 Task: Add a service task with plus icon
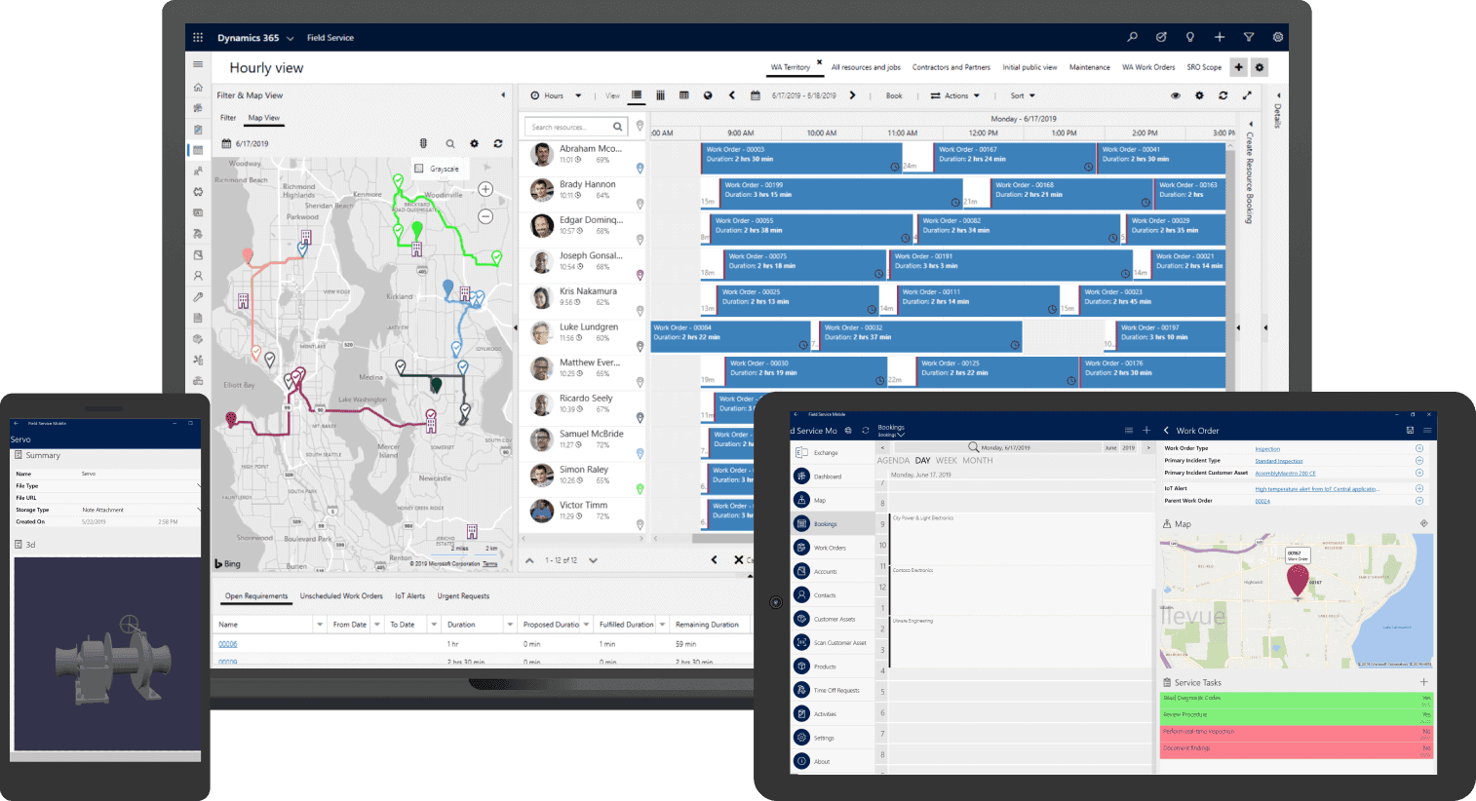coord(1423,682)
